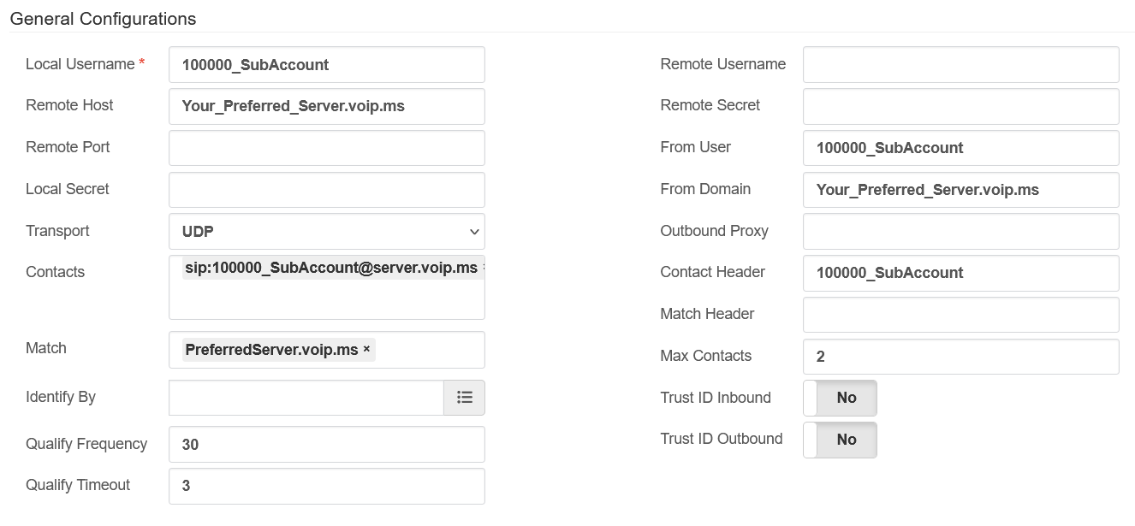Open the Transport dropdown showing UDP

pyautogui.click(x=326, y=231)
